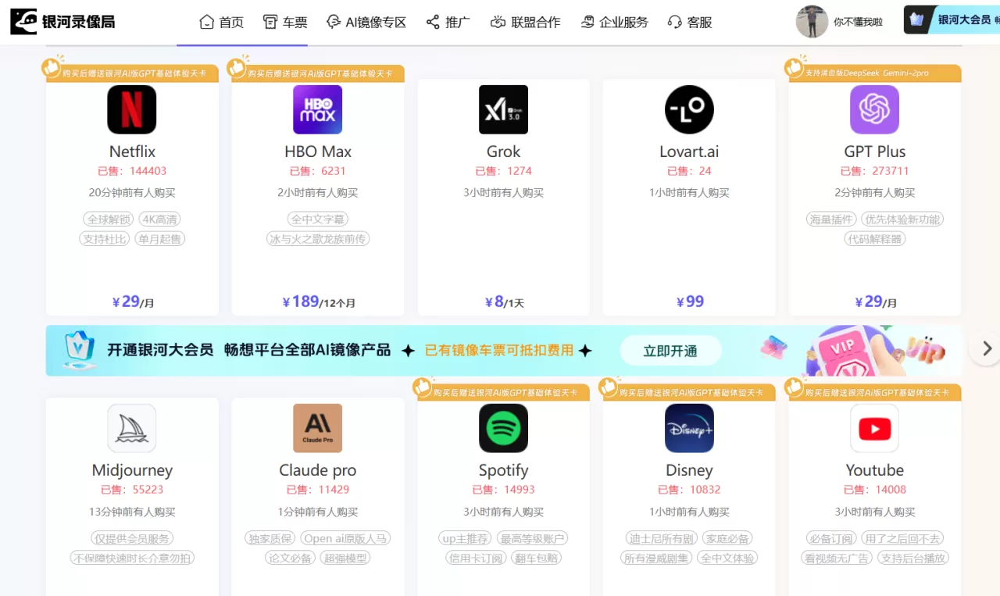This screenshot has width=1000, height=596.
Task: Click the 全球解锁 tag on Netflix
Action: [109, 219]
